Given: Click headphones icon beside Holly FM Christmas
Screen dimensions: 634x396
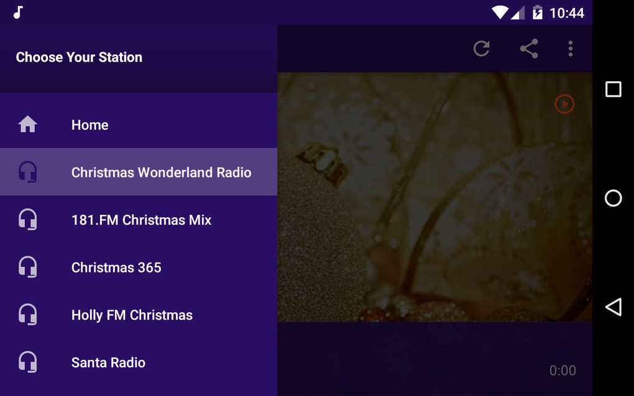Looking at the screenshot, I should [x=27, y=315].
